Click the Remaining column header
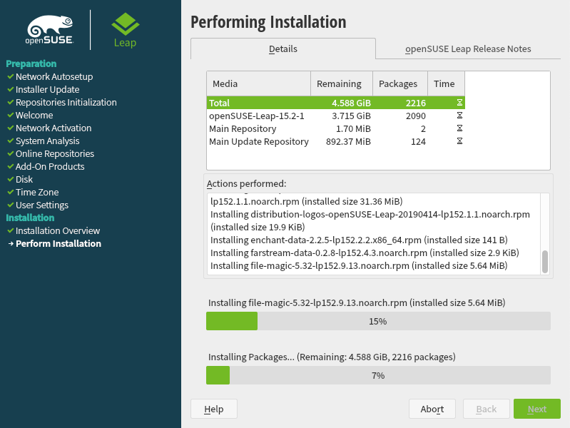The width and height of the screenshot is (570, 428). coord(342,83)
